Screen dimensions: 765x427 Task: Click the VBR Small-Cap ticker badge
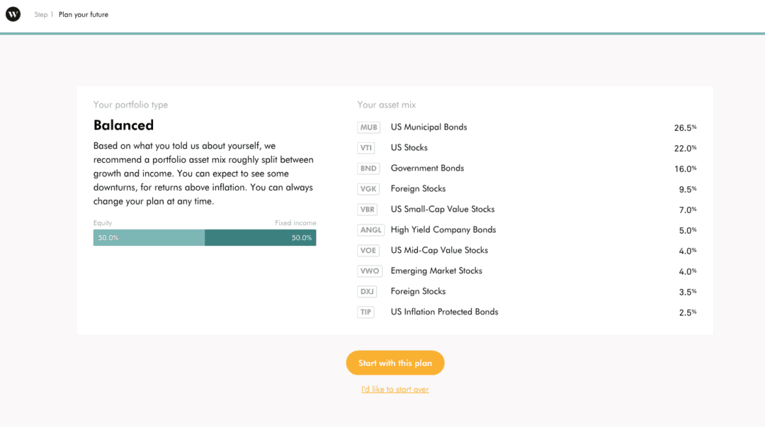tap(368, 209)
